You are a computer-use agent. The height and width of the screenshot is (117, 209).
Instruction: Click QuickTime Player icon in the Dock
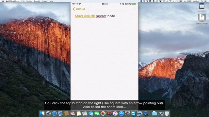coord(146,113)
